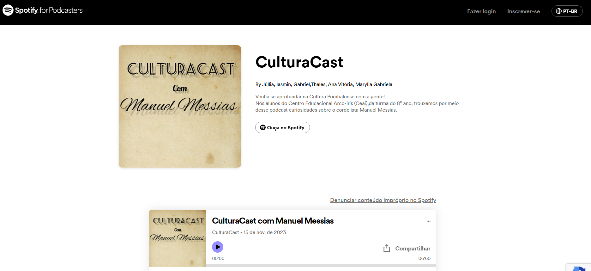Viewport: 591px width, 271px height.
Task: Open Denunciar conteúdo impróprio no Spotify link
Action: point(383,200)
